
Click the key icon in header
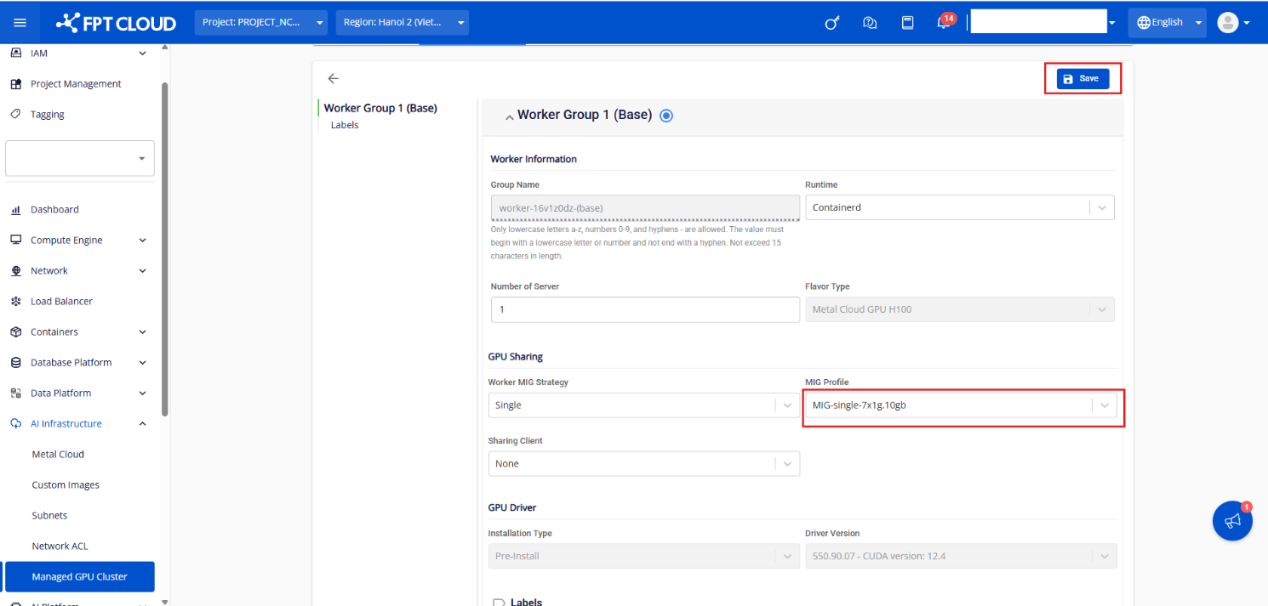coord(831,23)
